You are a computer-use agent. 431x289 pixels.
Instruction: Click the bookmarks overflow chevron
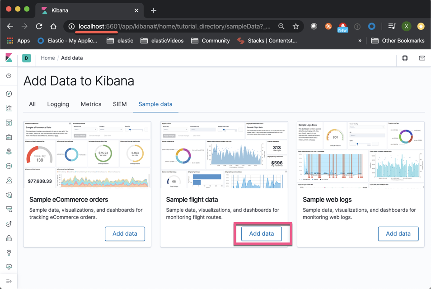(x=360, y=40)
